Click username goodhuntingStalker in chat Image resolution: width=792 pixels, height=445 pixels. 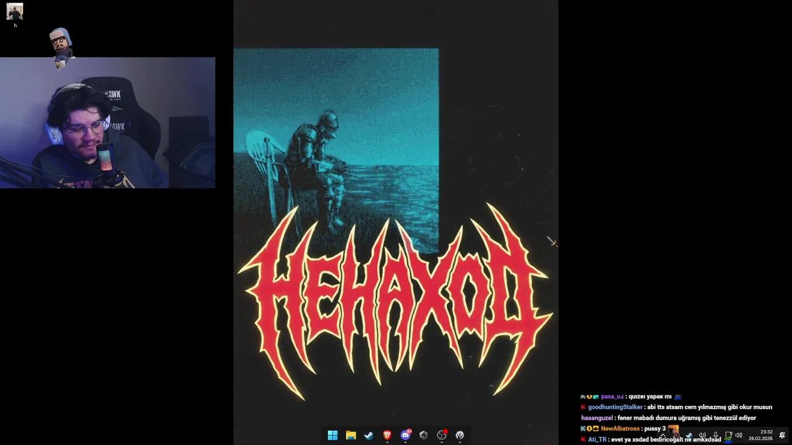click(615, 407)
